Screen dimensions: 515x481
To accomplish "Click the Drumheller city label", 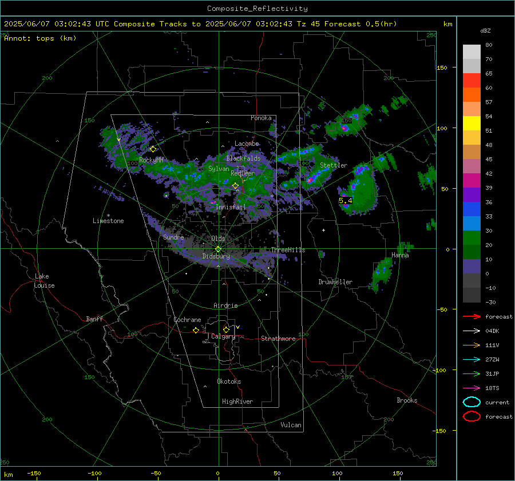I will coord(335,282).
